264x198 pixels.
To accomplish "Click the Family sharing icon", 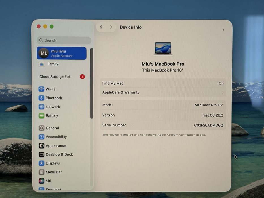I will click(x=42, y=64).
